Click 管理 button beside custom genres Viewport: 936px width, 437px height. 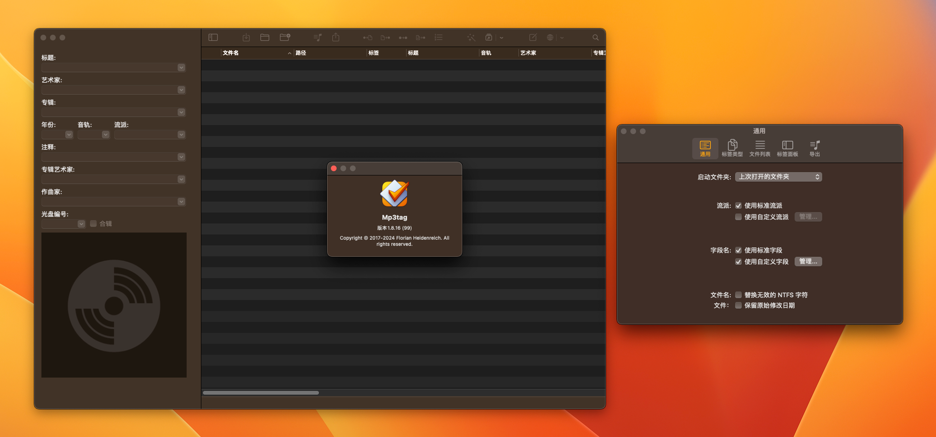[x=808, y=217]
